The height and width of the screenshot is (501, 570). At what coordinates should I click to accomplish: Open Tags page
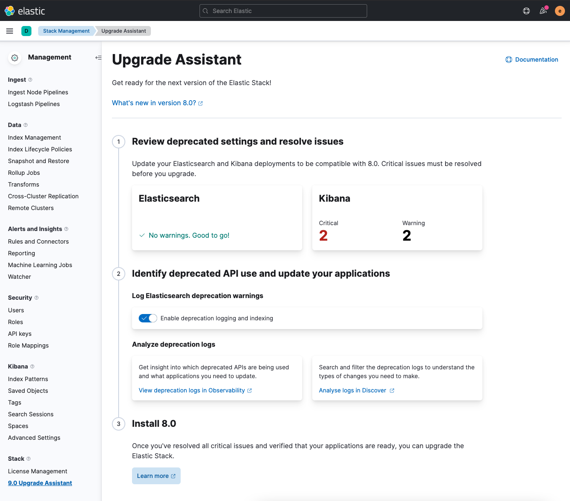click(x=15, y=402)
